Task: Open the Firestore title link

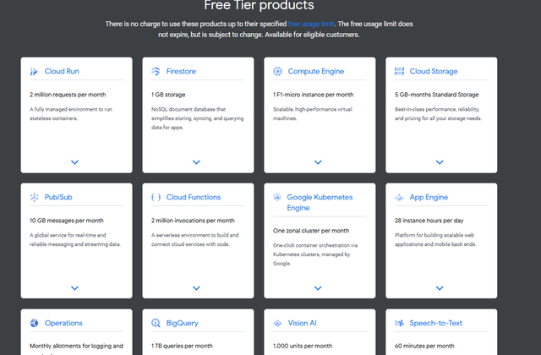Action: (x=181, y=71)
